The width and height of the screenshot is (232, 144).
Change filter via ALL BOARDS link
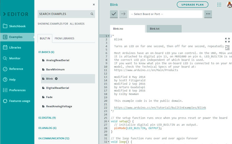[77, 24]
